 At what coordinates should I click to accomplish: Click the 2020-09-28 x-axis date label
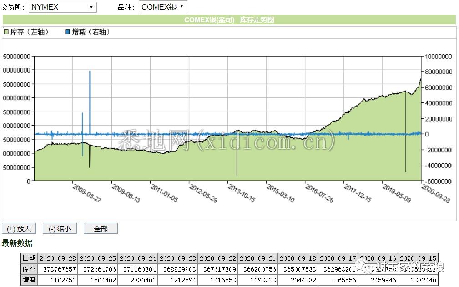(435, 193)
